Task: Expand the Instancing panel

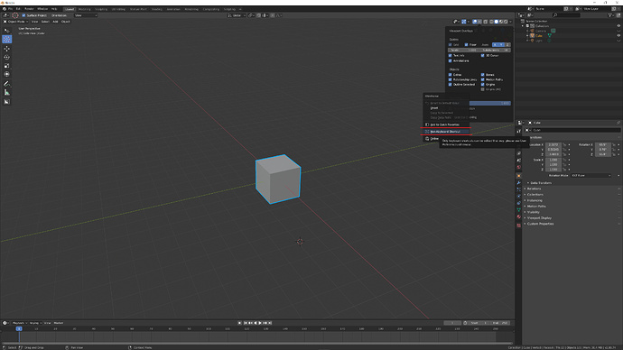Action: 534,200
